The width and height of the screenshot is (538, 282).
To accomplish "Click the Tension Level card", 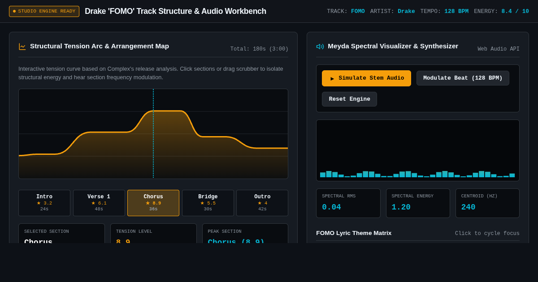I will coord(153,233).
